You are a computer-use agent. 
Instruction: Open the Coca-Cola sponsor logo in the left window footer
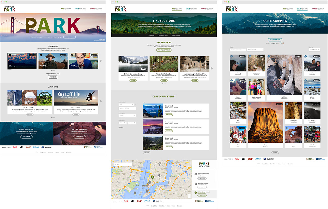point(15,147)
